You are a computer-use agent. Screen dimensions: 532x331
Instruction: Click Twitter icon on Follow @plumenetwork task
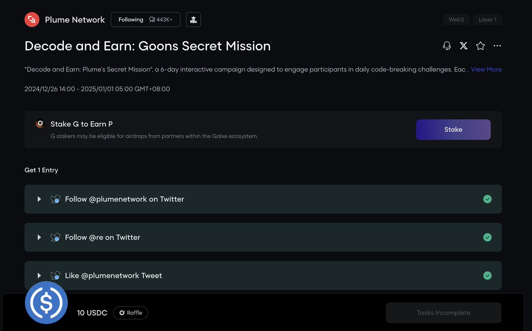55,199
